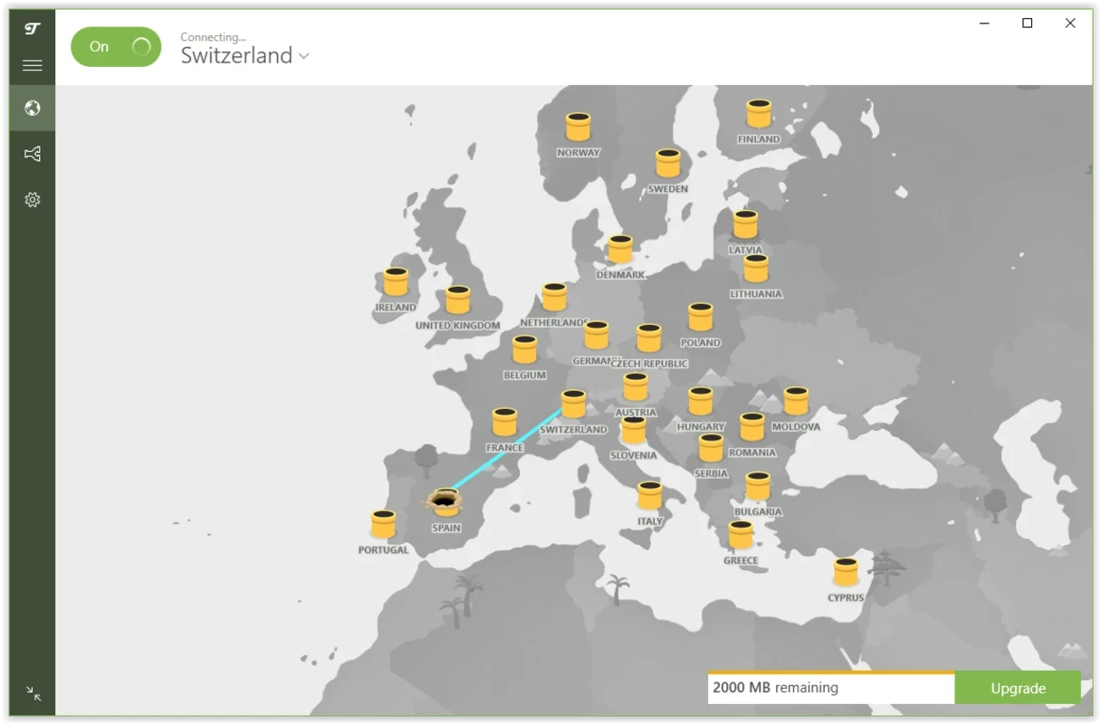Select the Portugal tunnel

[x=384, y=524]
